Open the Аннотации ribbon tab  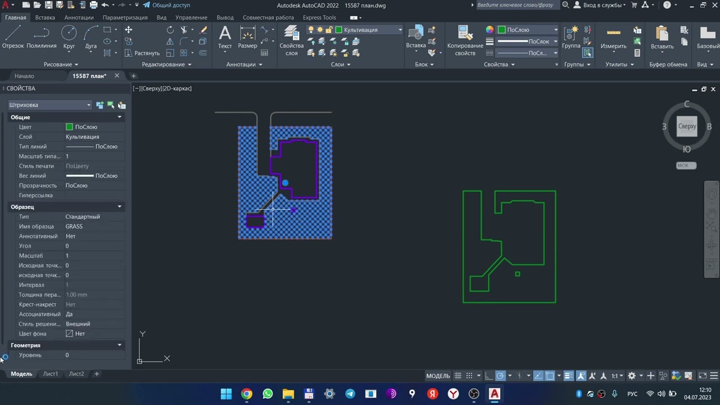[79, 17]
